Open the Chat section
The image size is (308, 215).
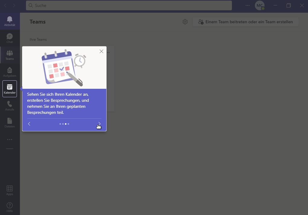[x=10, y=38]
